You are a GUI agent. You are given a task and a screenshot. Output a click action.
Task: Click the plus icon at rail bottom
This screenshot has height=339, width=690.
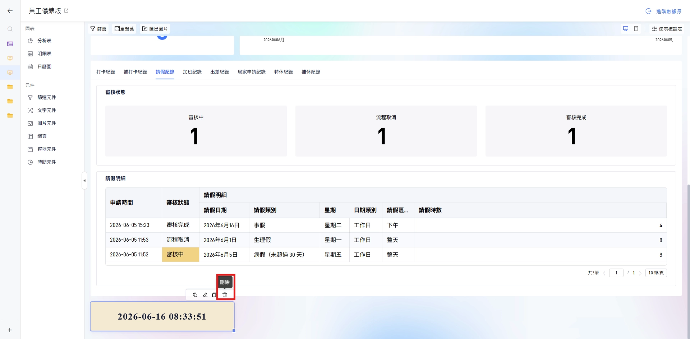coord(10,330)
